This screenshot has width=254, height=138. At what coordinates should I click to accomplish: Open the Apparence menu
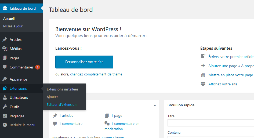click(x=18, y=79)
